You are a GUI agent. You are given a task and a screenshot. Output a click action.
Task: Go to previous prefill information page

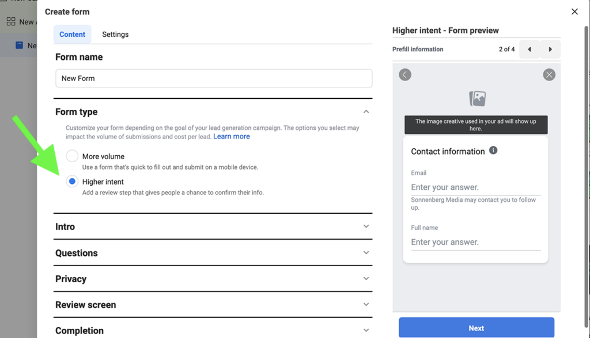[529, 49]
